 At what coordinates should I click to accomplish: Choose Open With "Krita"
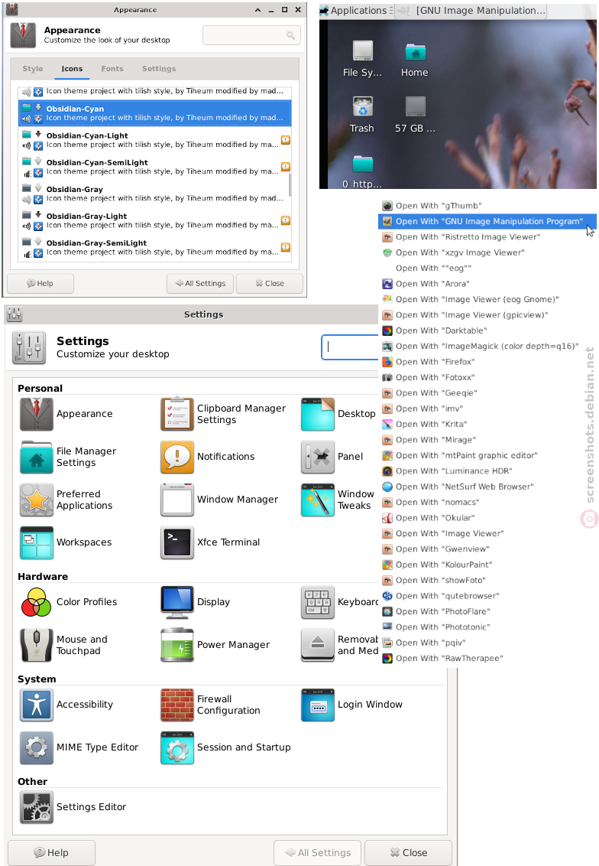pos(487,424)
